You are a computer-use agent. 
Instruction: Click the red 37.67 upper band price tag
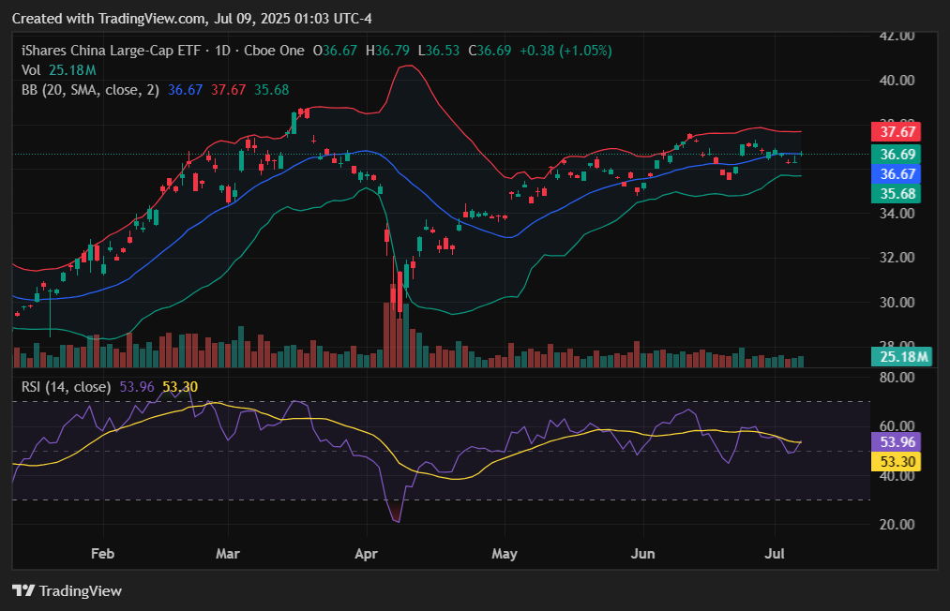coord(897,132)
